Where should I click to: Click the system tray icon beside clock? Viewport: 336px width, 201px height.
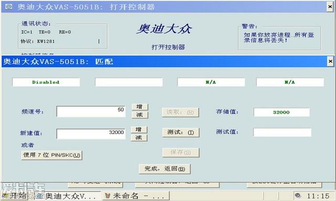click(x=298, y=195)
